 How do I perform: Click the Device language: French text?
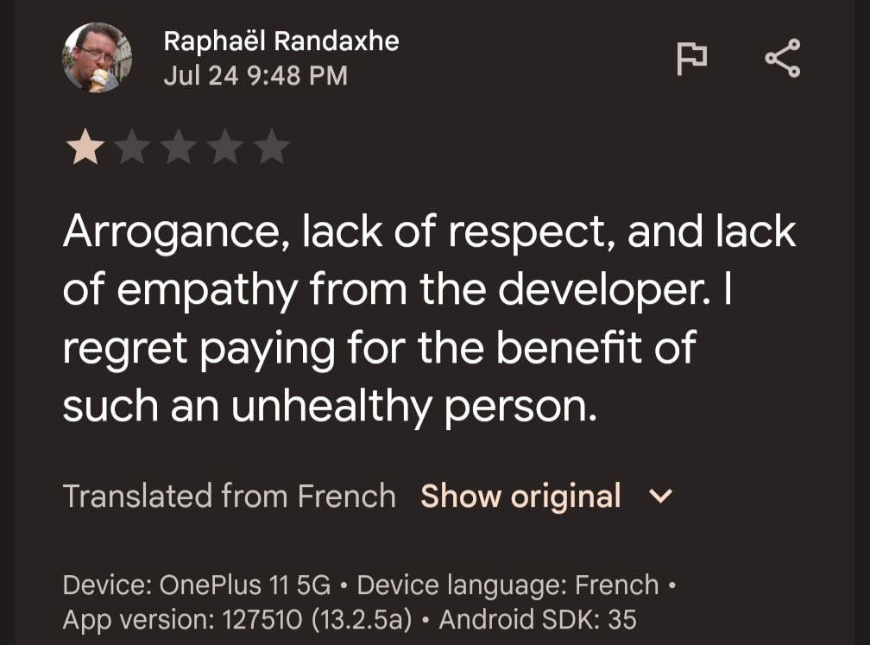[507, 585]
